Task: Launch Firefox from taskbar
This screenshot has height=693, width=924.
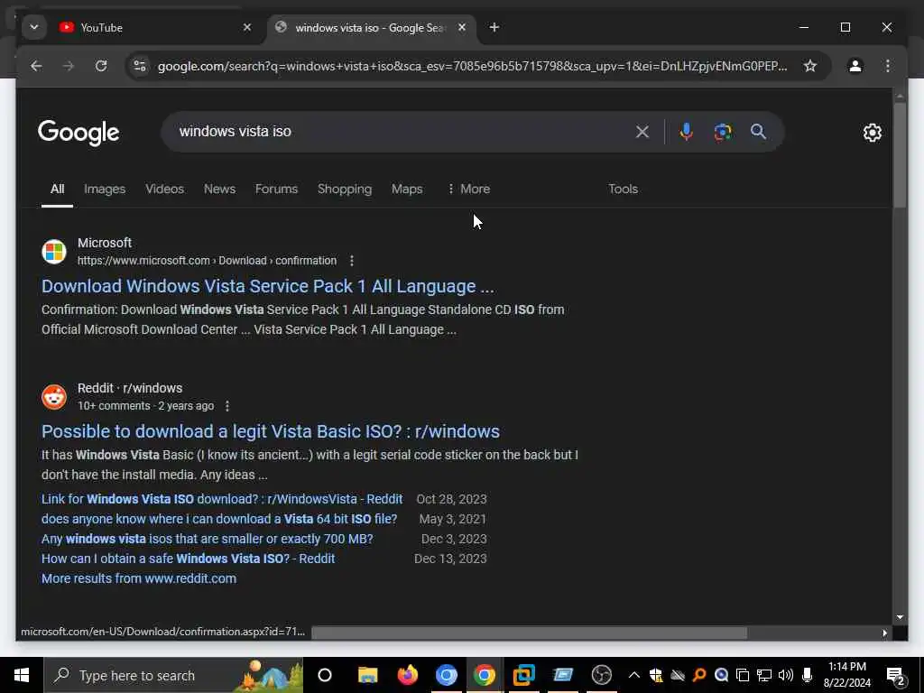Action: [407, 675]
